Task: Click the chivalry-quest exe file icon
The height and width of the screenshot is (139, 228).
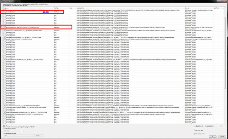Action: pos(5,60)
